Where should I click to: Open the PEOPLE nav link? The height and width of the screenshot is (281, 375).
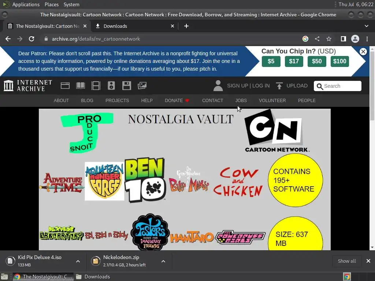tap(307, 101)
